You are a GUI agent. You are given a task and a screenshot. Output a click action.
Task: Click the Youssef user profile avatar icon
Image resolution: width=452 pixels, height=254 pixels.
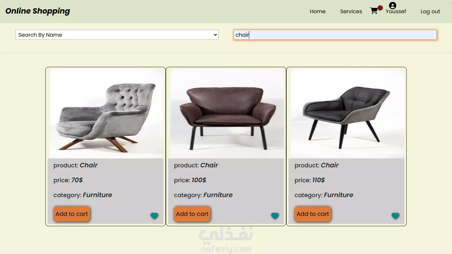point(392,5)
